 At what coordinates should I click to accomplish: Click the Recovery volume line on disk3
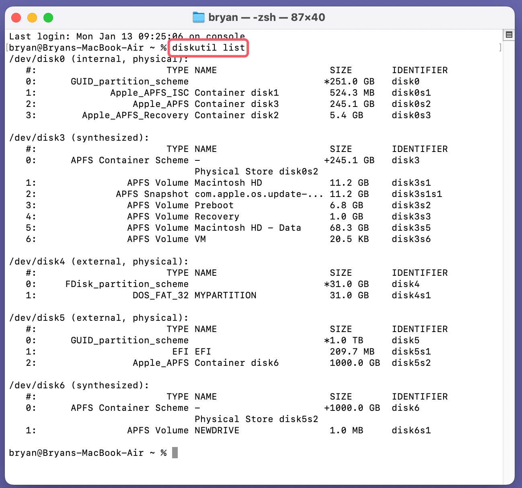(217, 216)
